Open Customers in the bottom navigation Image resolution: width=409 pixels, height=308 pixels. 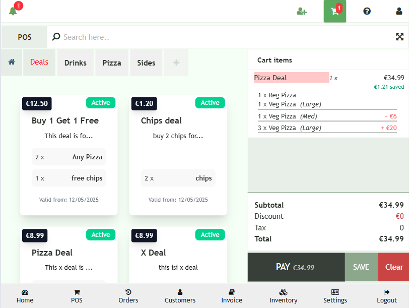180,296
